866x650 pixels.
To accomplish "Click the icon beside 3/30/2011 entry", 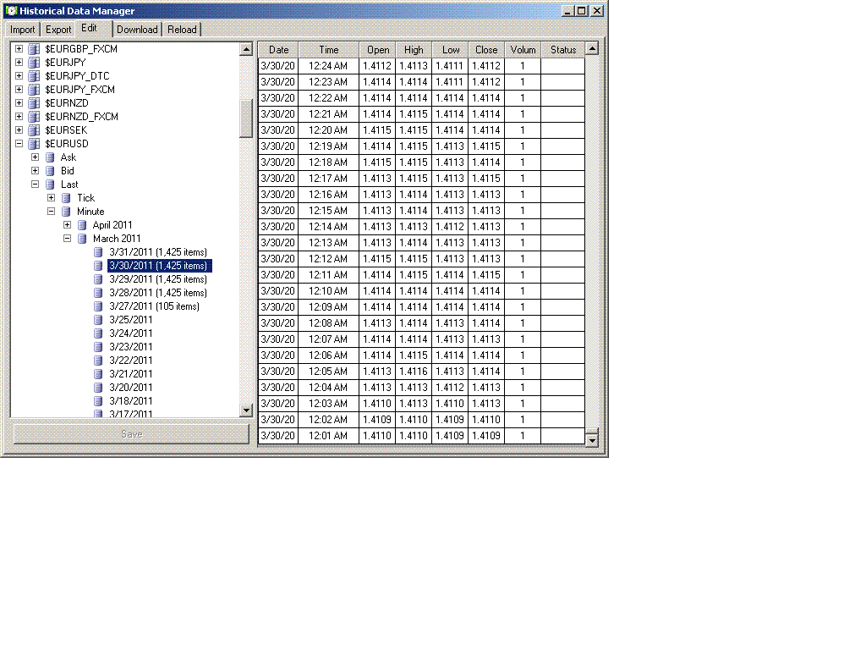I will pos(98,266).
